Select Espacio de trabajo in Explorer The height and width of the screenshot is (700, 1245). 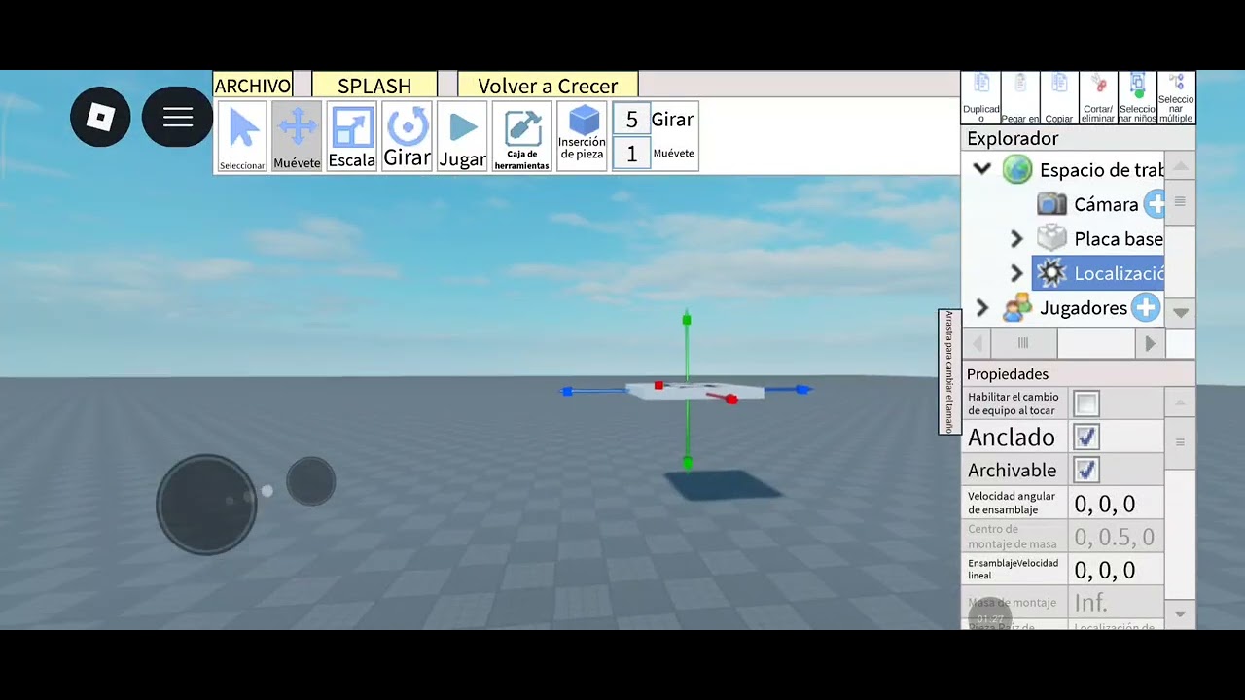coord(1101,170)
